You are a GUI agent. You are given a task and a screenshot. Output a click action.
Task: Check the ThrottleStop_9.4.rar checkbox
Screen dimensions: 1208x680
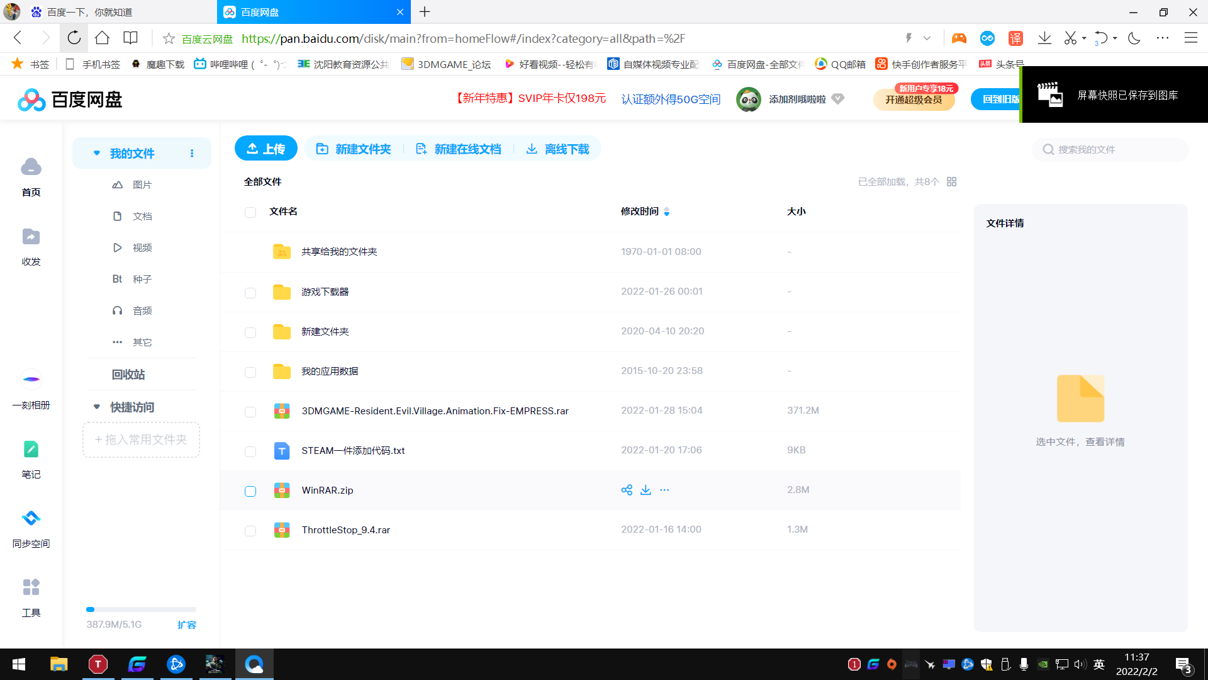(x=250, y=531)
